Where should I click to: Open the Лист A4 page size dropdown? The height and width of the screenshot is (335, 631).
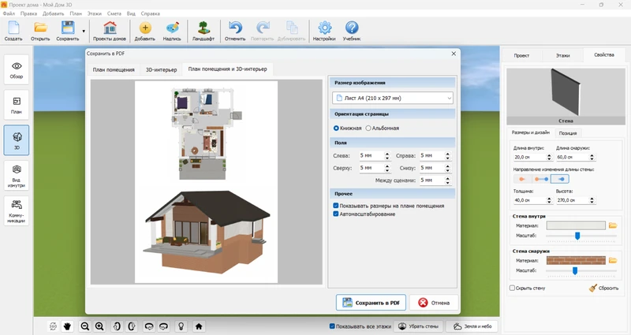pyautogui.click(x=392, y=98)
